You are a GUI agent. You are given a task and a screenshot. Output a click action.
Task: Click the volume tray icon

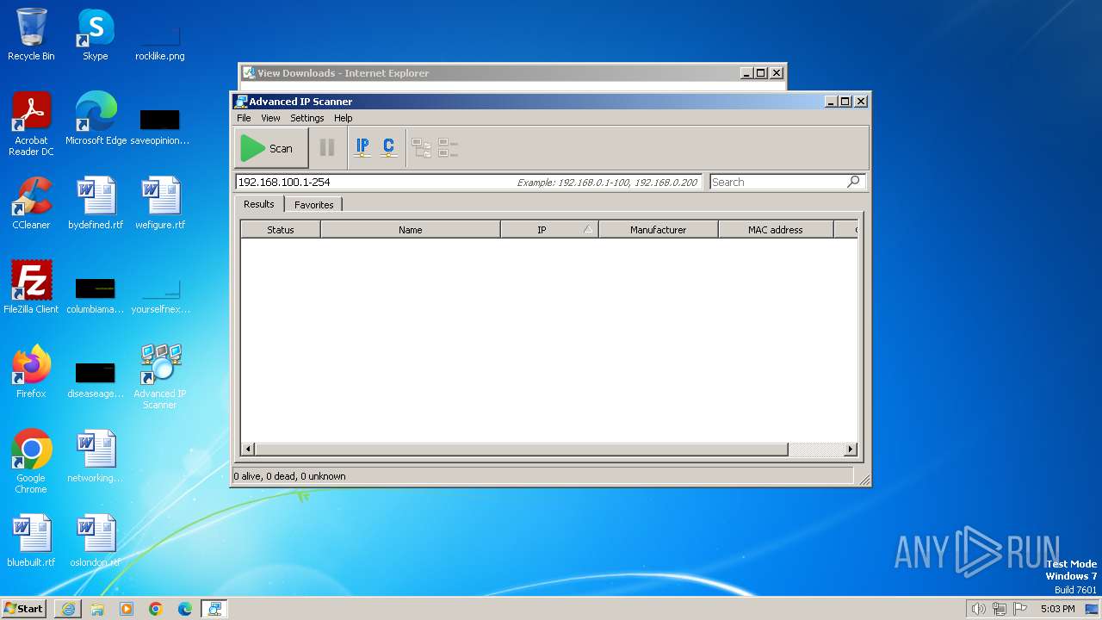tap(979, 609)
